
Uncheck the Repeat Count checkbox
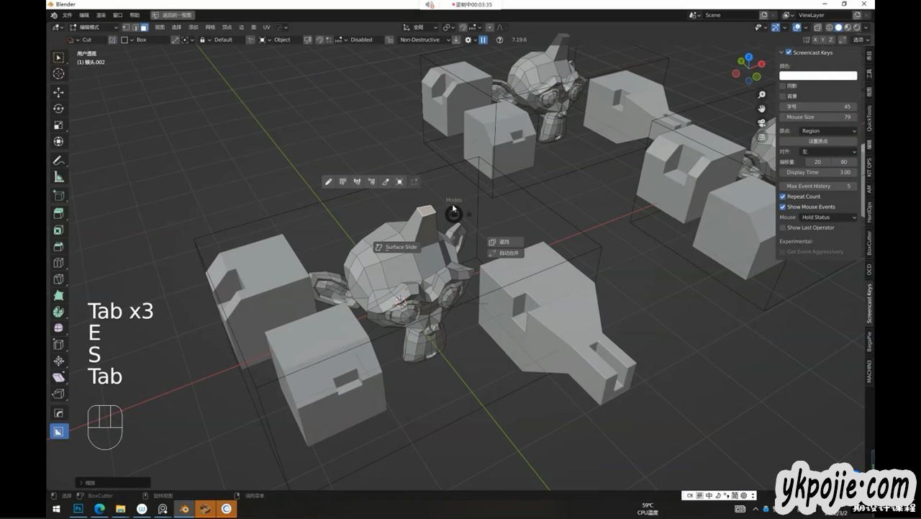point(783,197)
